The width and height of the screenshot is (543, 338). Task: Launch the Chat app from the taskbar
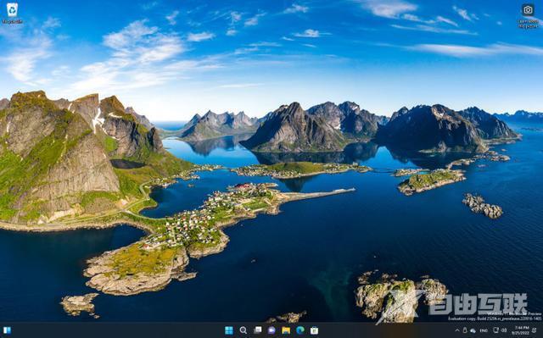coord(271,330)
